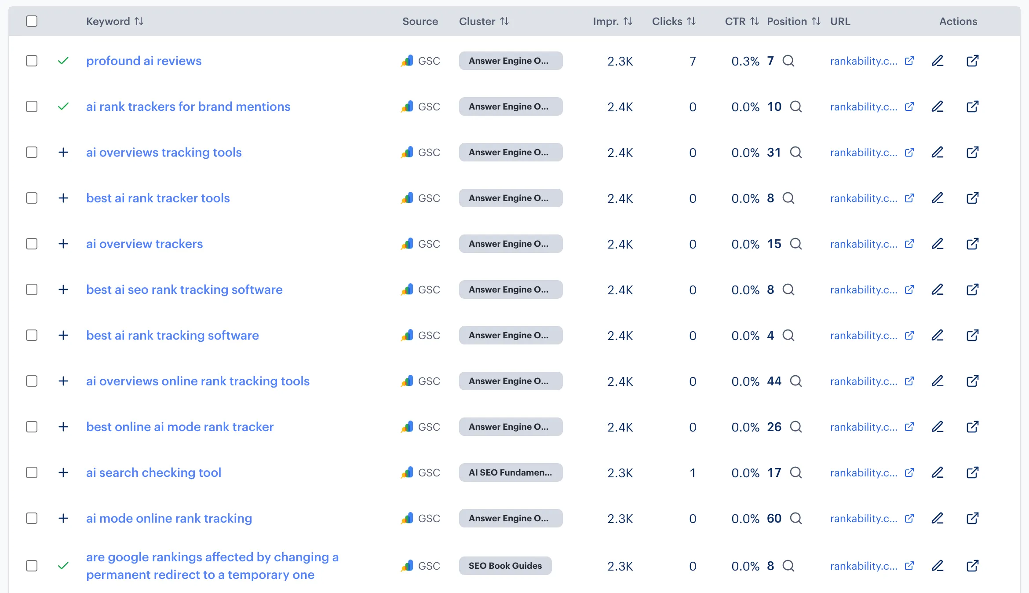The height and width of the screenshot is (593, 1029).
Task: Click the rankability URL for ai search checking tool
Action: 864,472
